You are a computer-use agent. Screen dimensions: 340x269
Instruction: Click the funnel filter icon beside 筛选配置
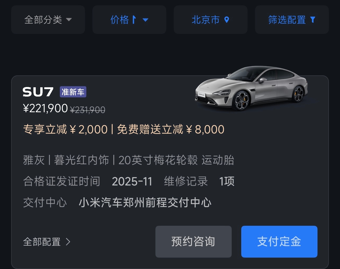(313, 20)
